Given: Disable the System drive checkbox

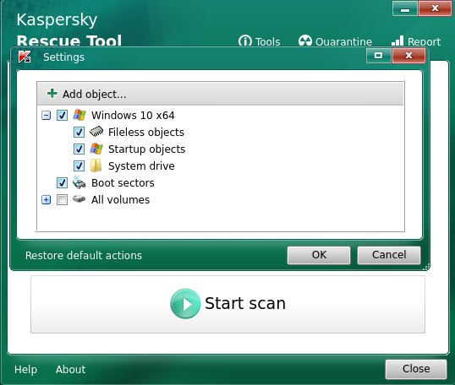Looking at the screenshot, I should tap(79, 165).
